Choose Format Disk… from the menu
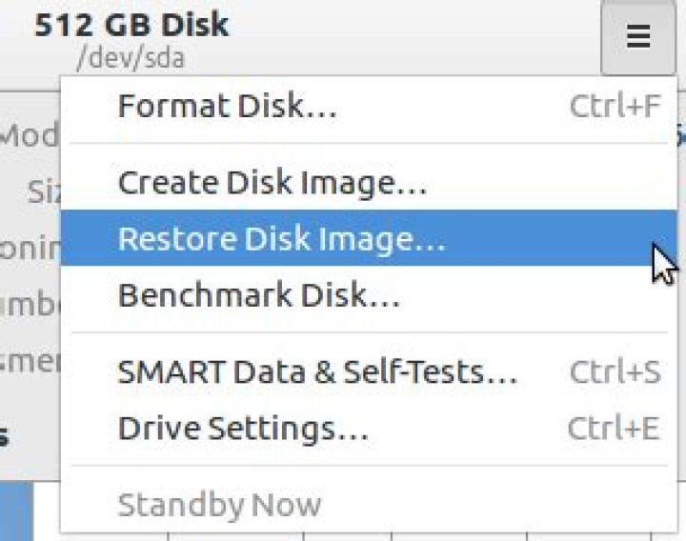The height and width of the screenshot is (541, 686). [370, 107]
